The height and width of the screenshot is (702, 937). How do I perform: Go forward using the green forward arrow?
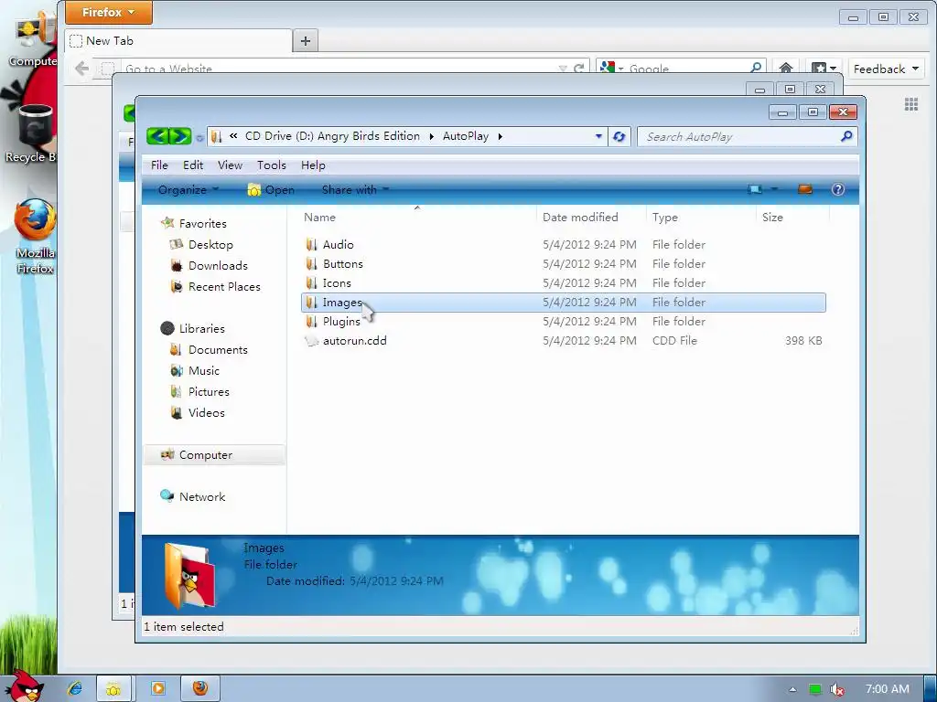[x=180, y=137]
